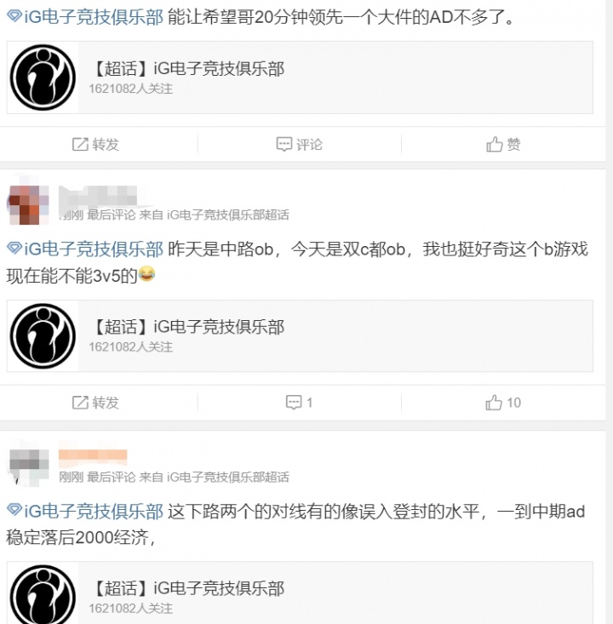Click diamond icon before the 昨天是中路ob post

(x=14, y=249)
